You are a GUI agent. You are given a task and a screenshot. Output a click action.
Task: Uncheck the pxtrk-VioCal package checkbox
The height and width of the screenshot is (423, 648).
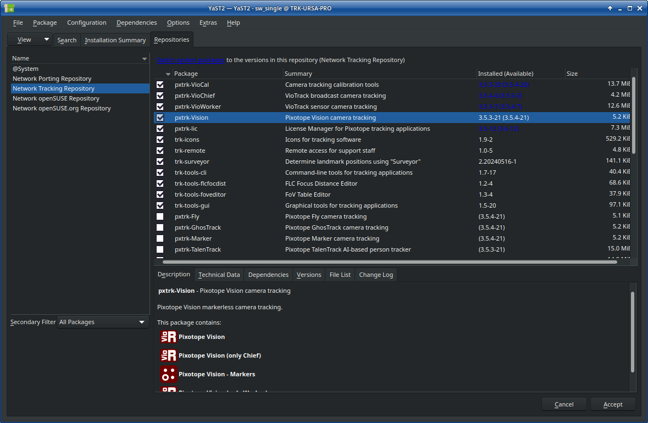[160, 85]
